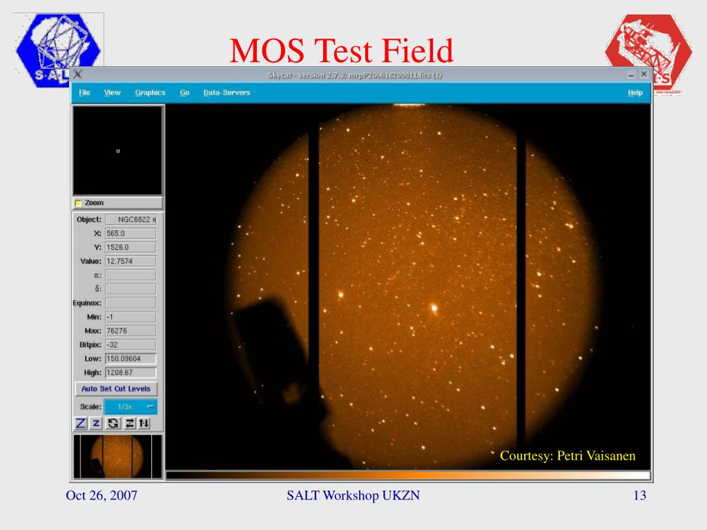This screenshot has height=530, width=707.
Task: Click the 'Oct 26, 2007' footer date
Action: (101, 495)
